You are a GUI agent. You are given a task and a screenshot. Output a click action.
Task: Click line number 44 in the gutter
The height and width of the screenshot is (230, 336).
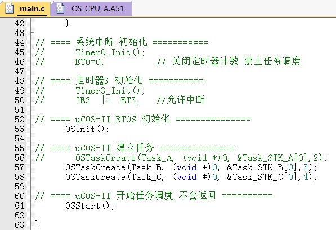20,42
